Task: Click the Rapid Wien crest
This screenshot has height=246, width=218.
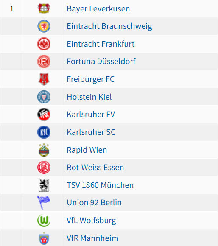Action: [44, 150]
